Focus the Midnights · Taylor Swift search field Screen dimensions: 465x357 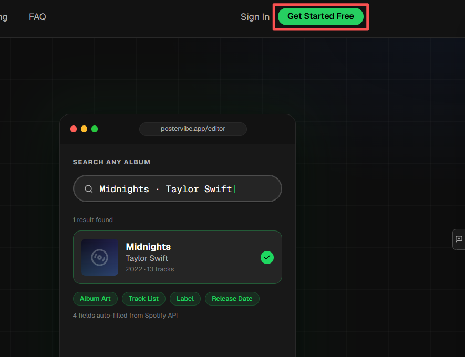pyautogui.click(x=178, y=188)
